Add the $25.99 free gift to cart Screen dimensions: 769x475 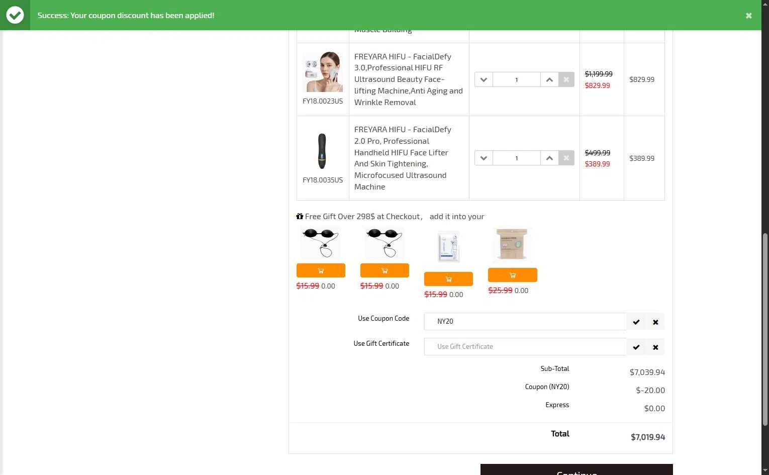coord(513,275)
